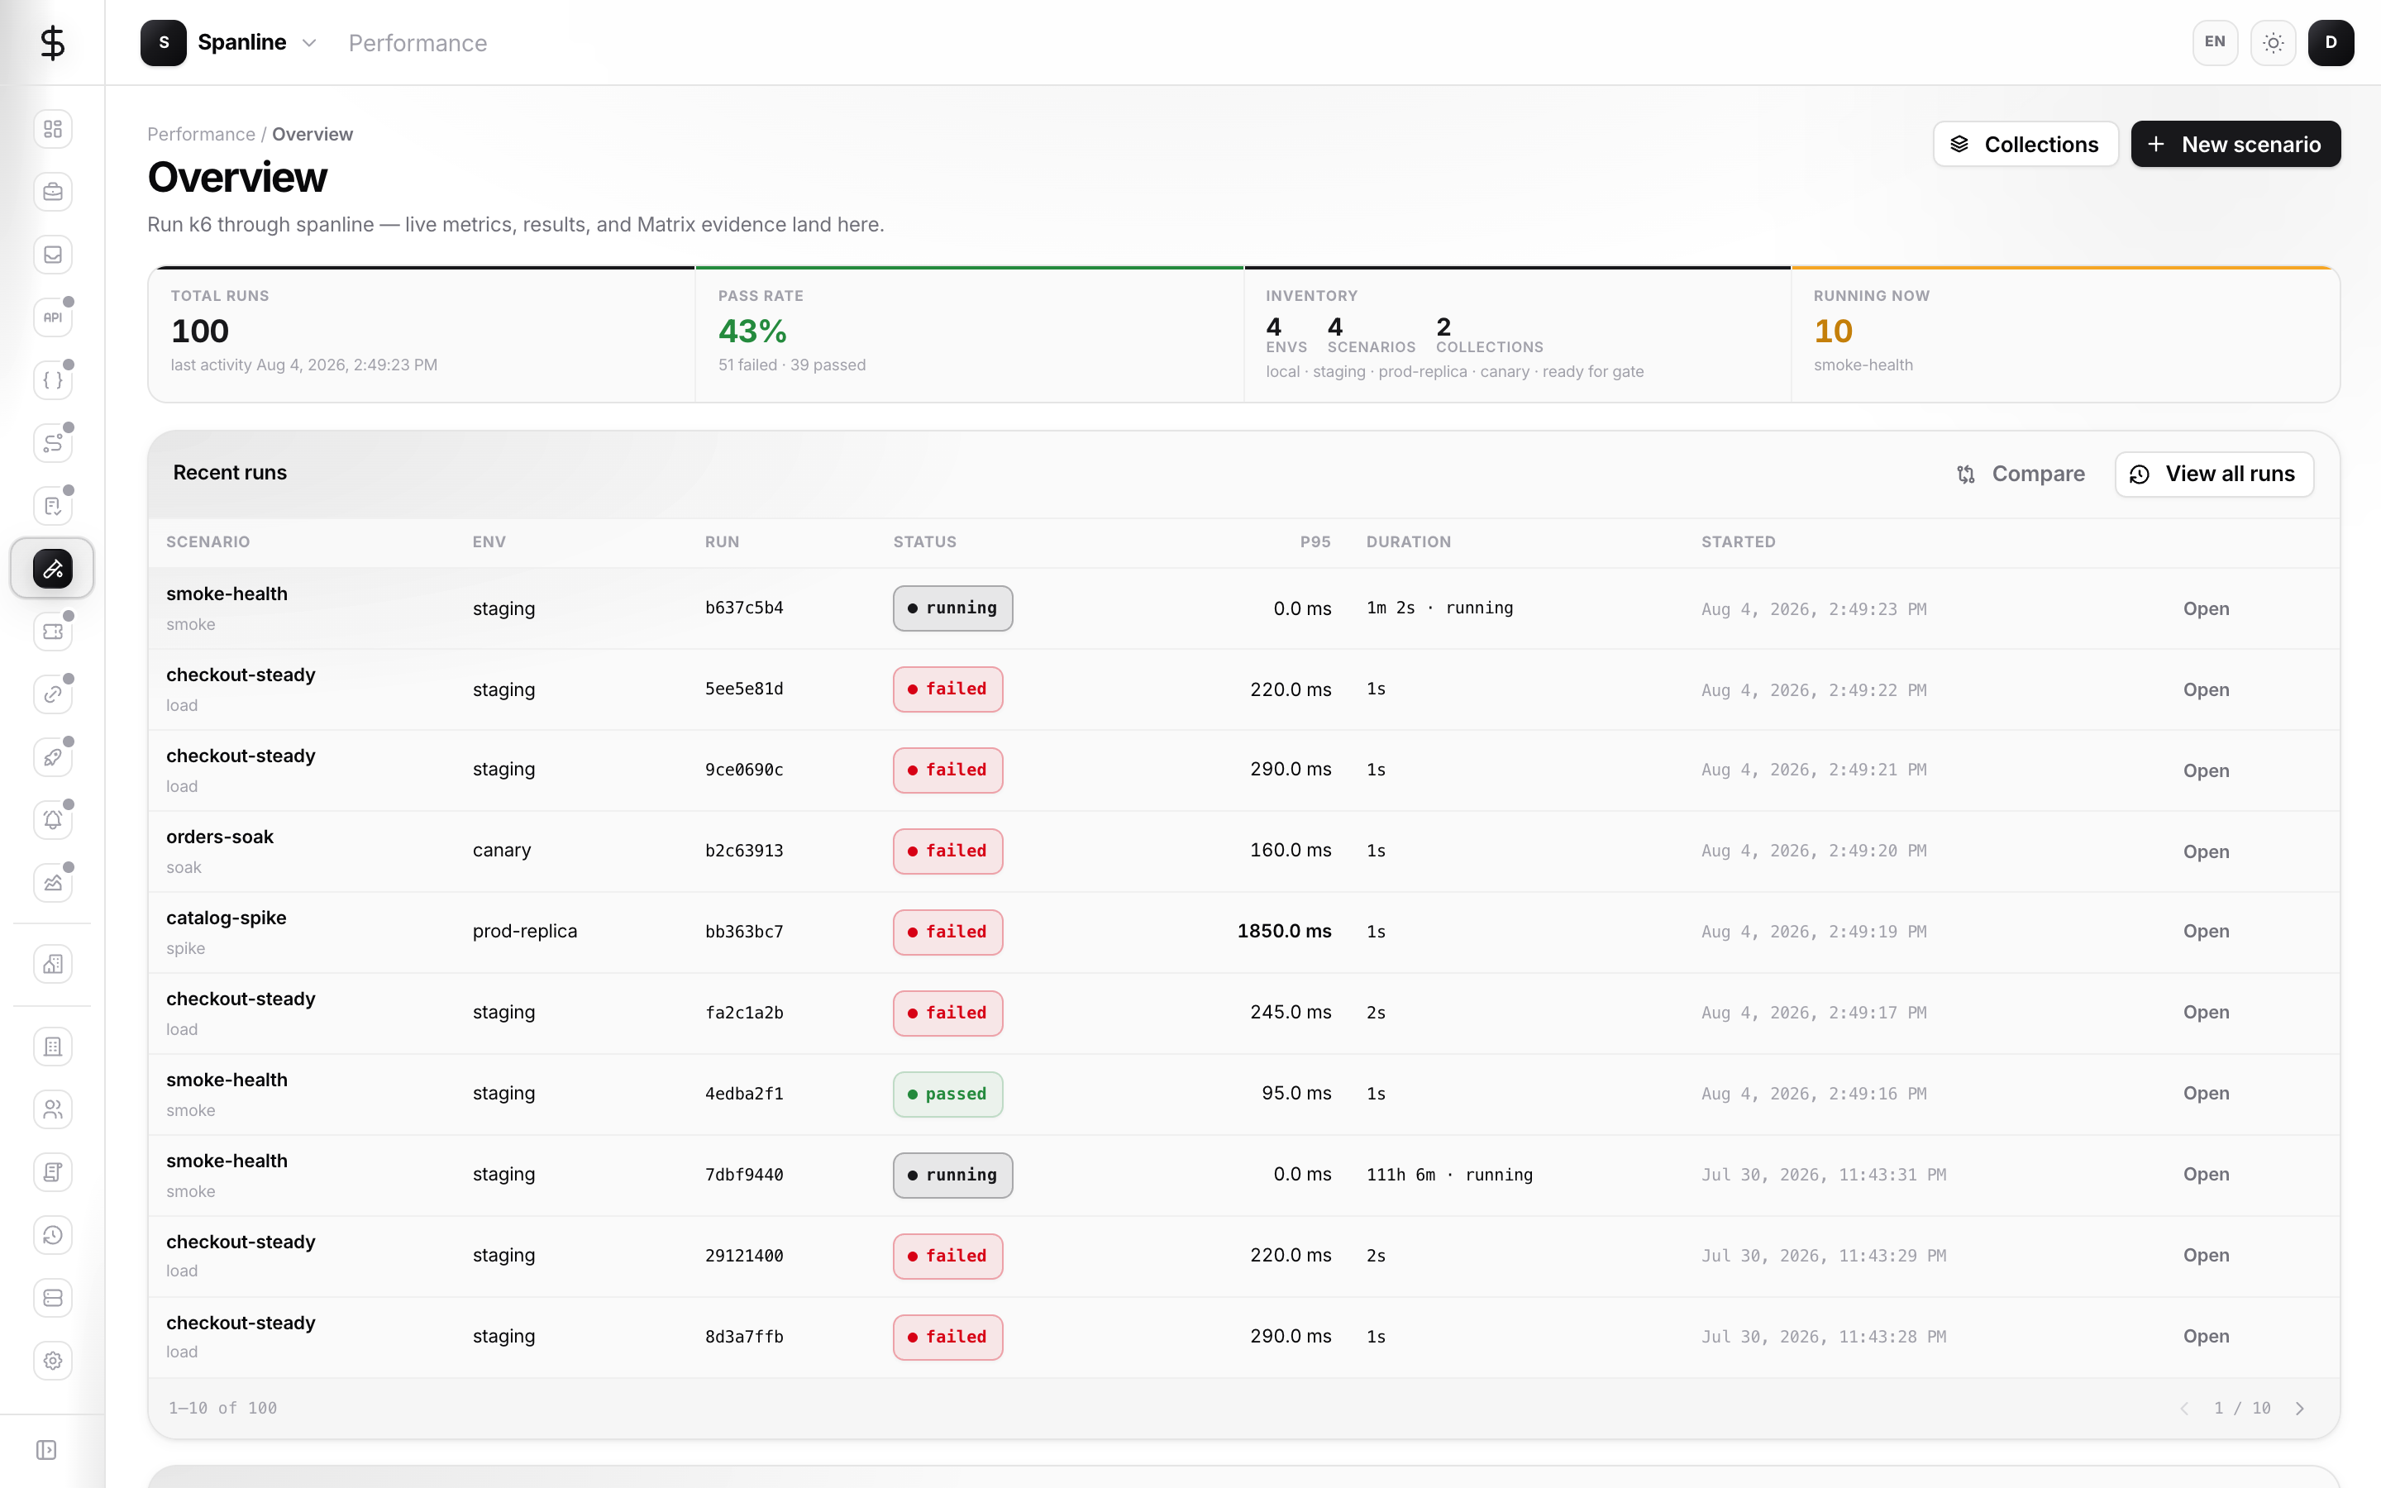
Task: Click the Spanline S workspace badge
Action: point(164,42)
